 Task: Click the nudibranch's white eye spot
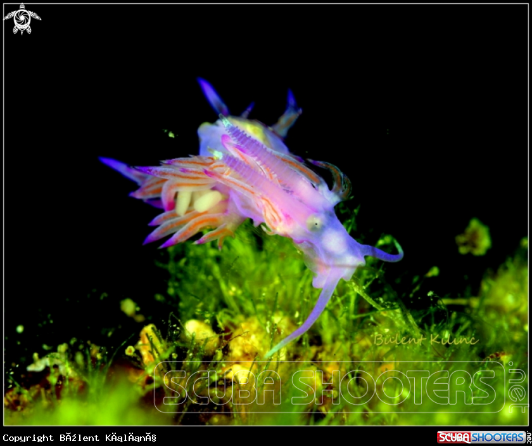[314, 222]
